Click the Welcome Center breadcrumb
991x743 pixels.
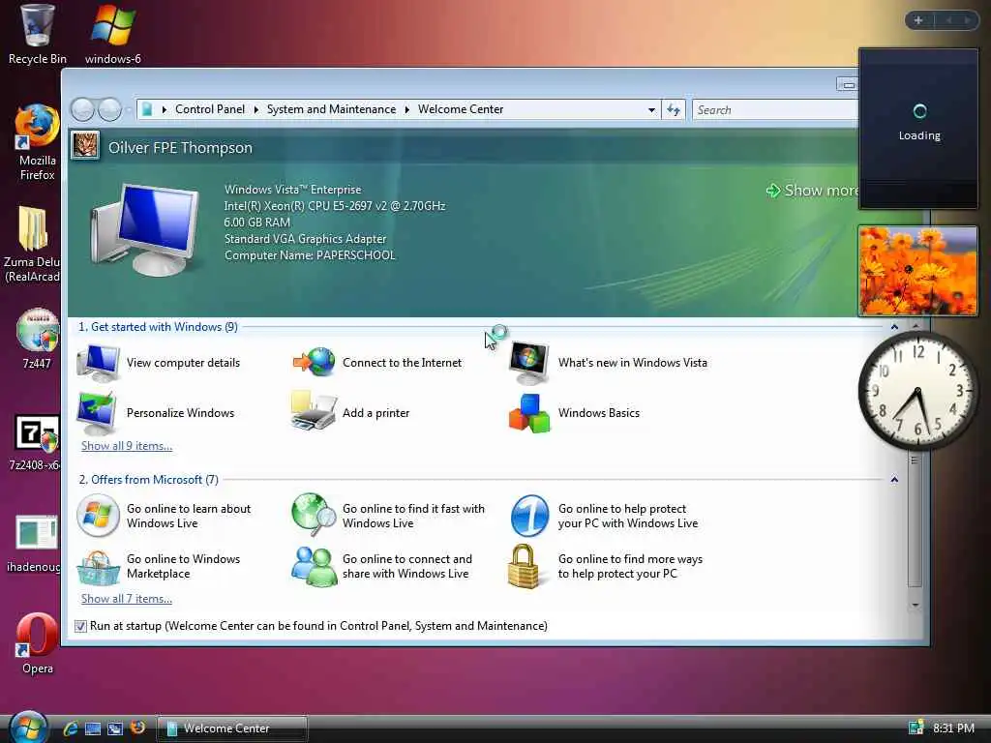(461, 109)
